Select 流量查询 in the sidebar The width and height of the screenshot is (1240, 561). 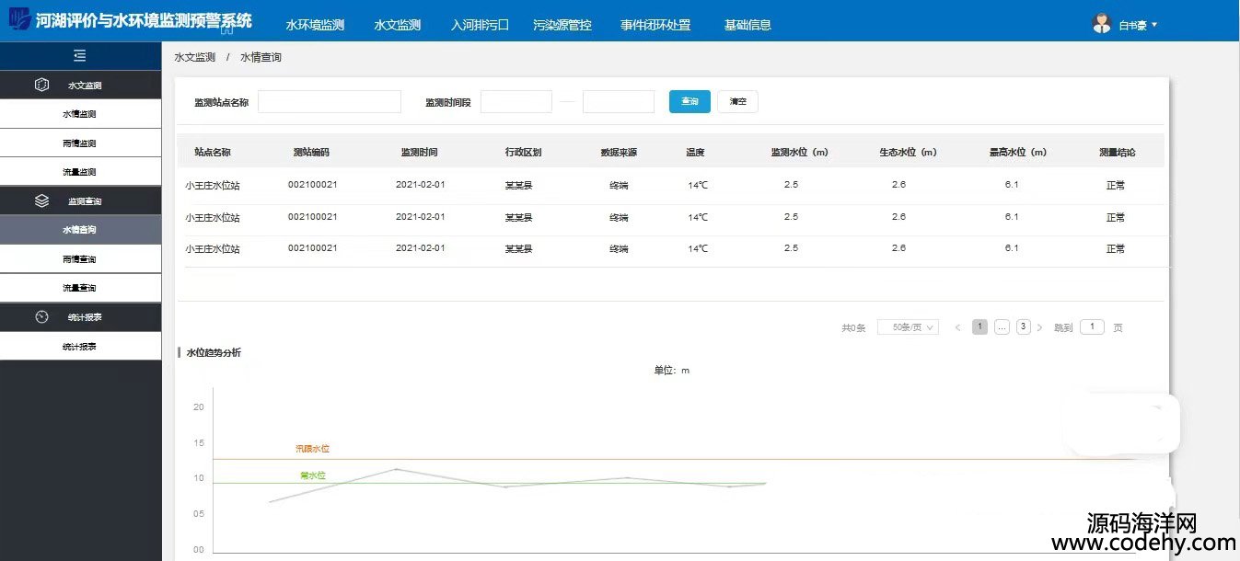(x=80, y=288)
